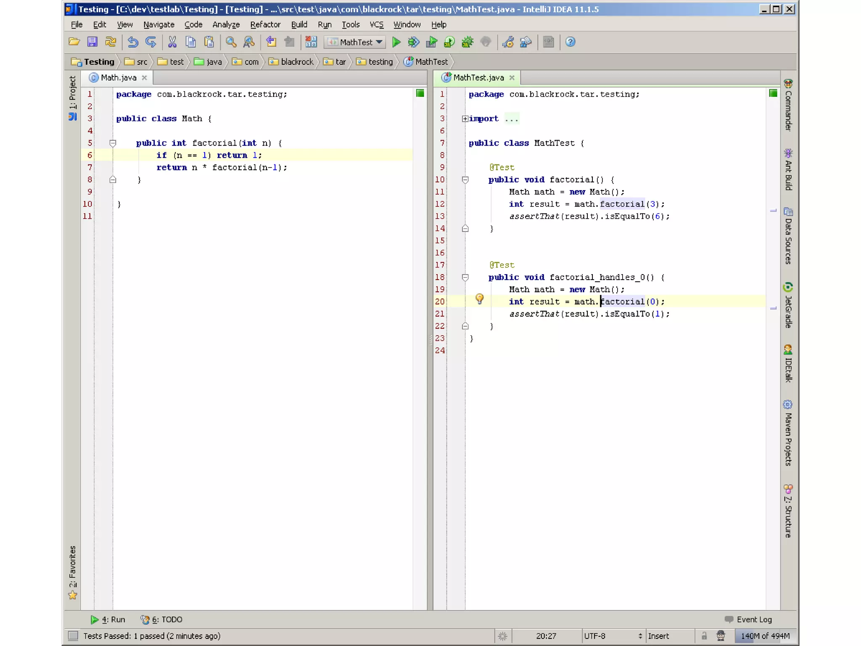
Task: Switch to the Math.java tab
Action: coord(118,78)
